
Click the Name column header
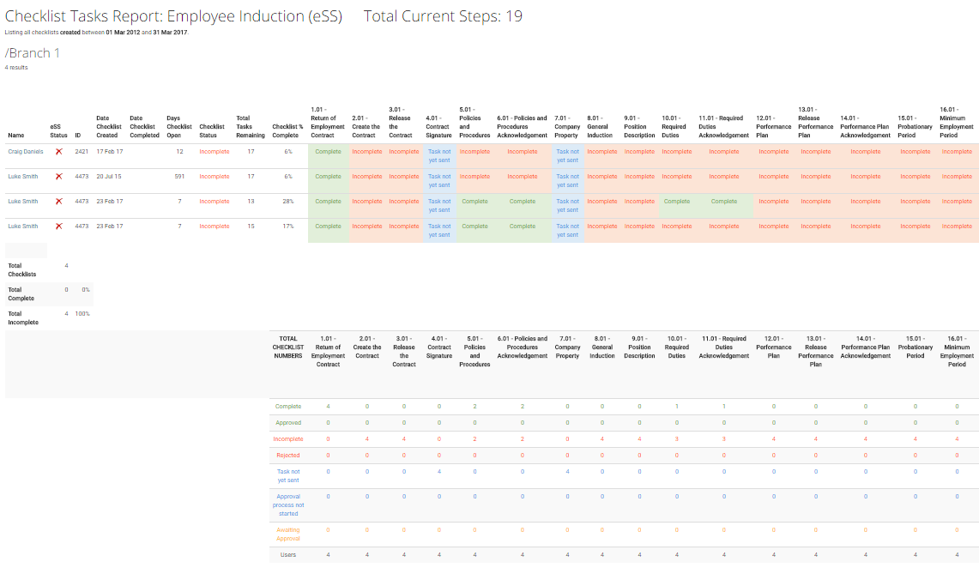(x=16, y=136)
